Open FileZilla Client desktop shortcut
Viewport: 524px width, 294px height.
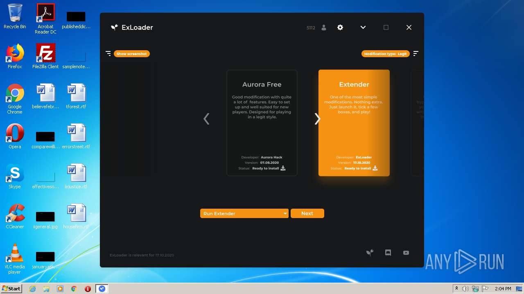pyautogui.click(x=45, y=56)
